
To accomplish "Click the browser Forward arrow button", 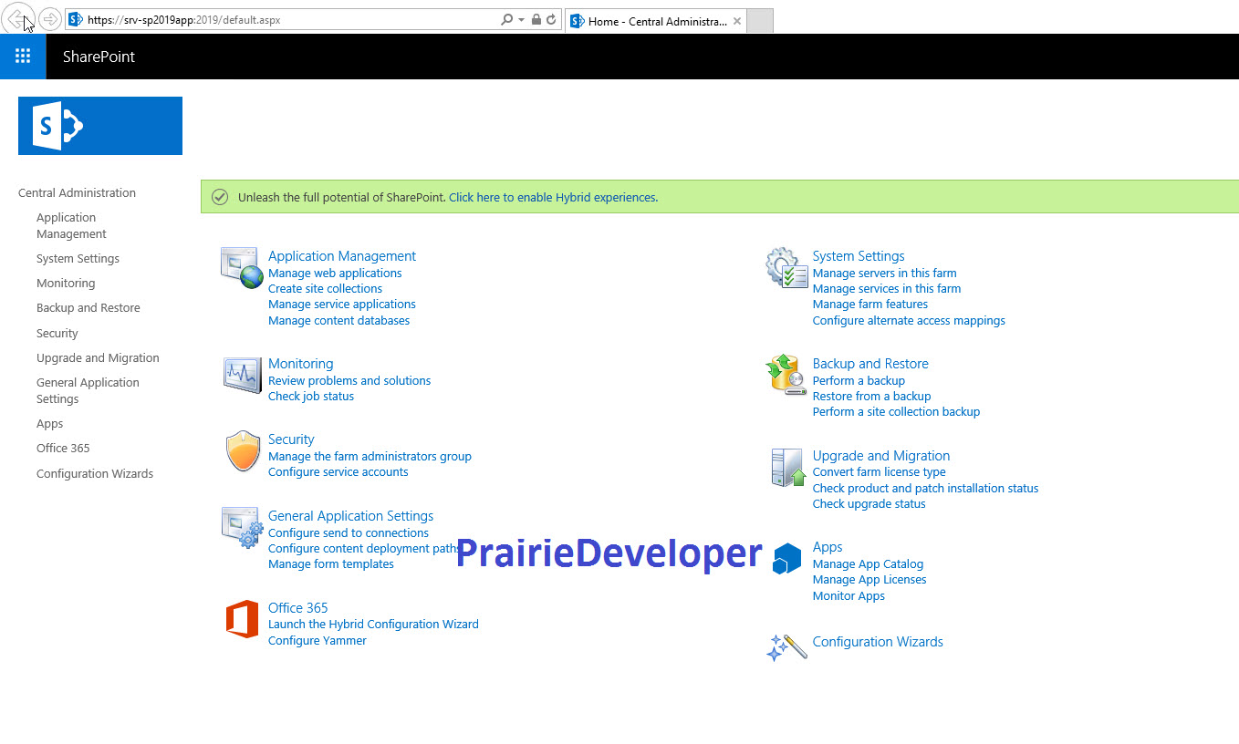I will pos(49,19).
